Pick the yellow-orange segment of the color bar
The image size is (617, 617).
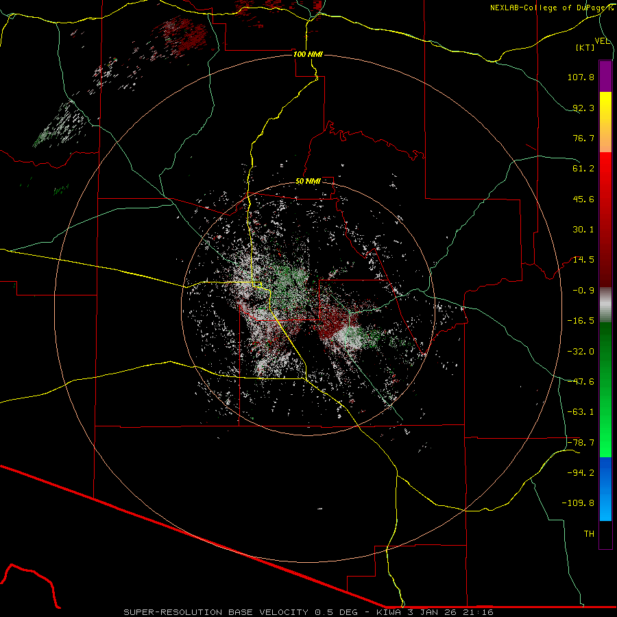(x=605, y=122)
